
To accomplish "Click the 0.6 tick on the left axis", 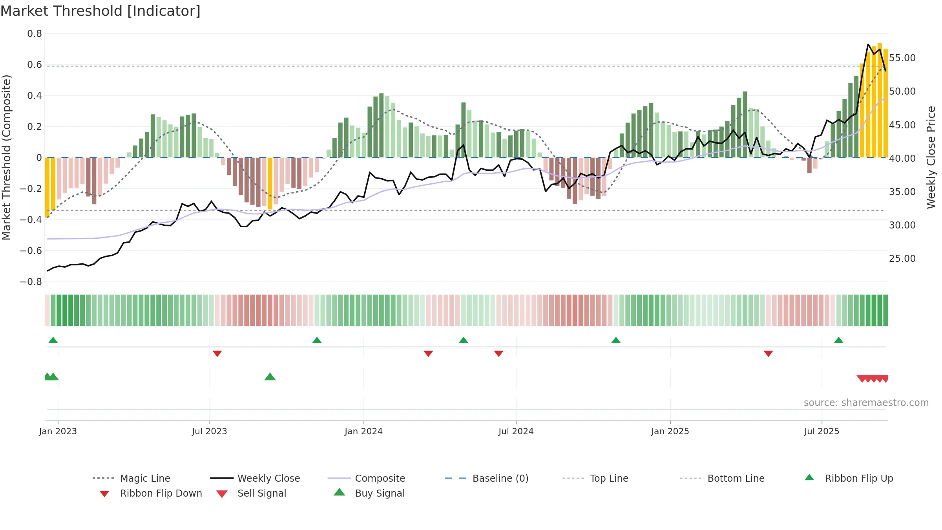I will 35,65.
